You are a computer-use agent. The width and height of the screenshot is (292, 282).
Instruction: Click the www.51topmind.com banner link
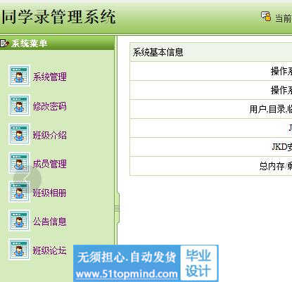tap(127, 274)
